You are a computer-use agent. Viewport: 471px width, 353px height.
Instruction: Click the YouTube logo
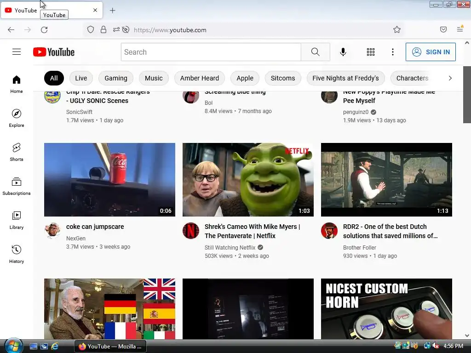coord(54,52)
